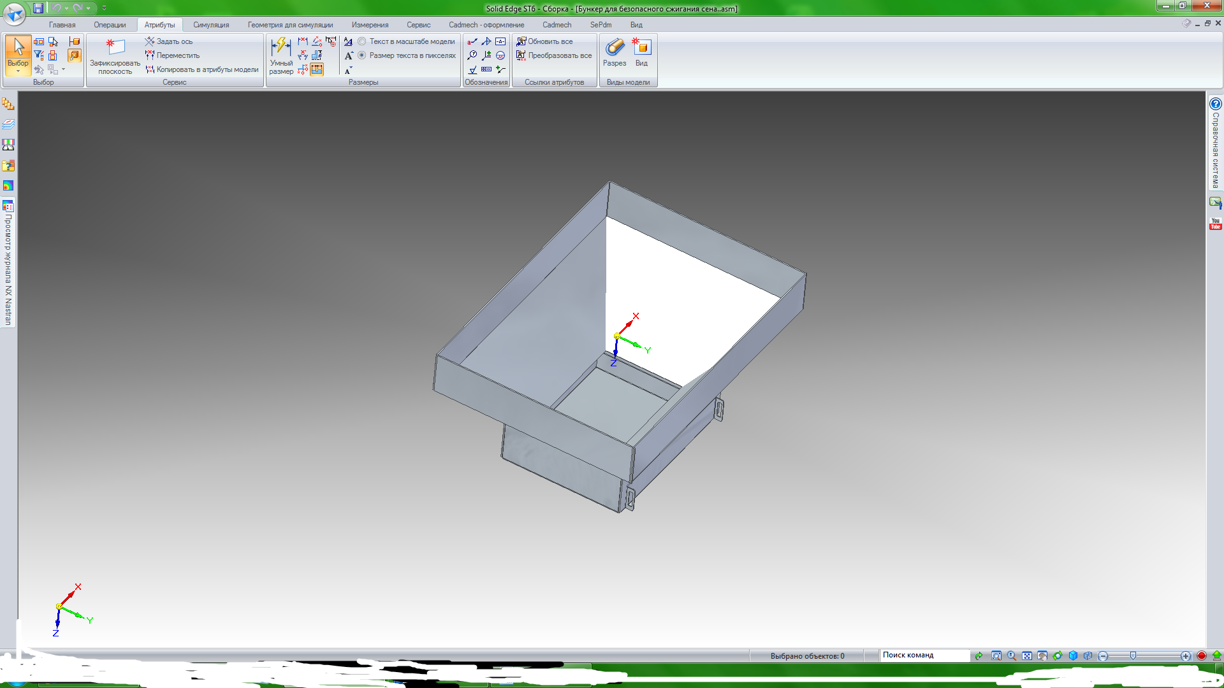Image resolution: width=1224 pixels, height=688 pixels.
Task: Open the YouTube panel on right sidebar
Action: (x=1216, y=224)
